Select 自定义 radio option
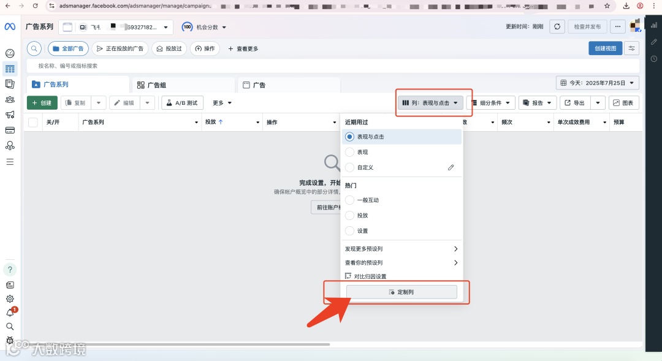This screenshot has width=662, height=361. click(x=349, y=167)
